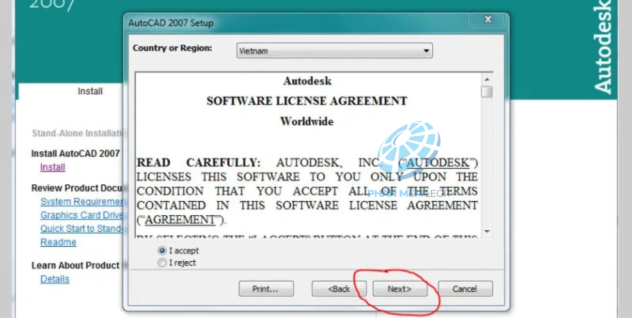Open the Readme link

click(x=58, y=242)
